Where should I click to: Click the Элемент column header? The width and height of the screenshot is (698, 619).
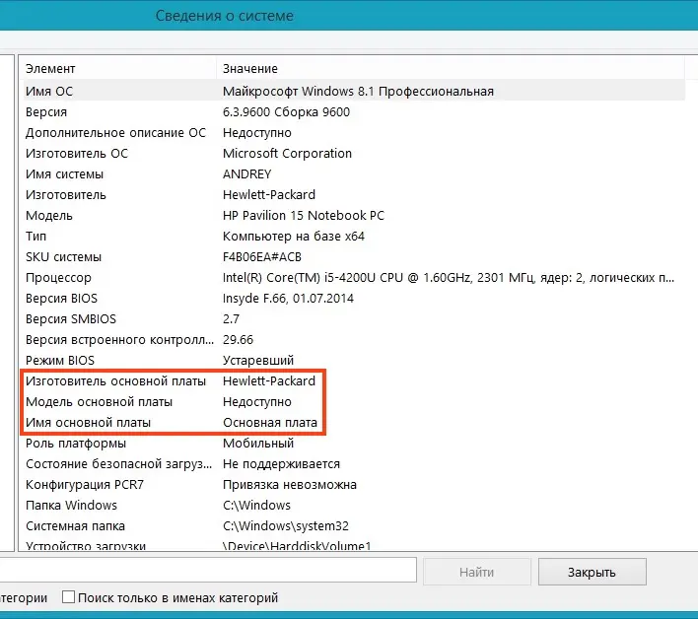point(118,69)
